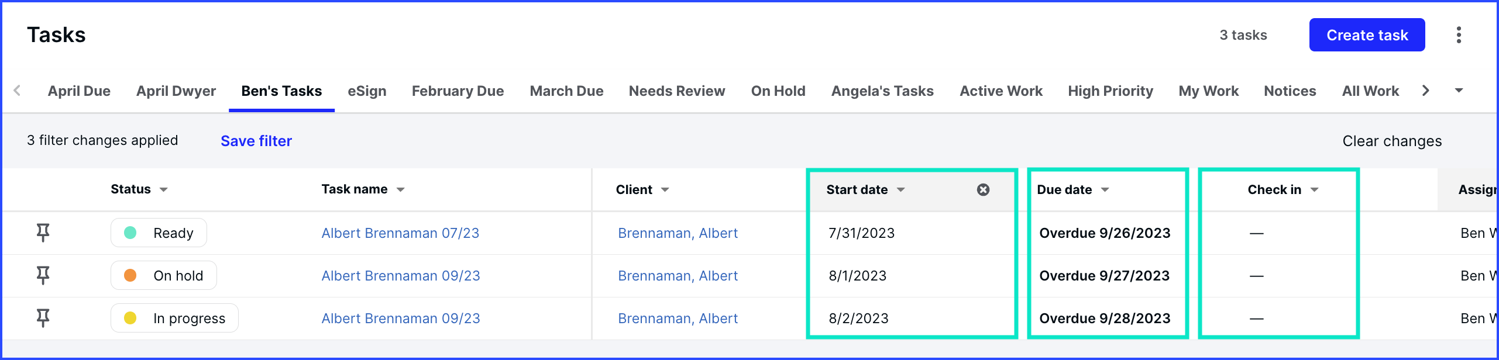Switch to the Needs Review tab
This screenshot has width=1499, height=360.
(676, 91)
